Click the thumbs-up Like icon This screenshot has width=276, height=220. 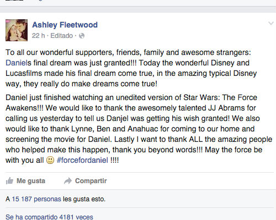pos(9,181)
